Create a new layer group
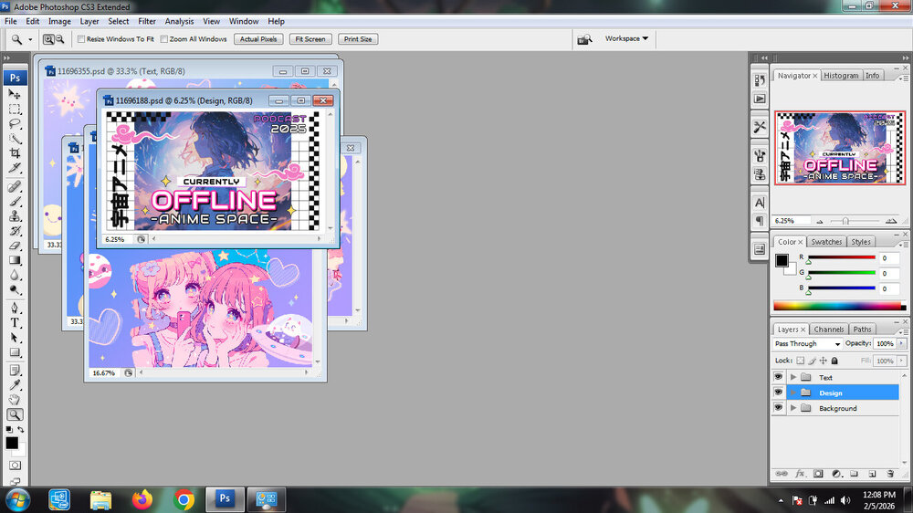Image resolution: width=913 pixels, height=513 pixels. 855,474
